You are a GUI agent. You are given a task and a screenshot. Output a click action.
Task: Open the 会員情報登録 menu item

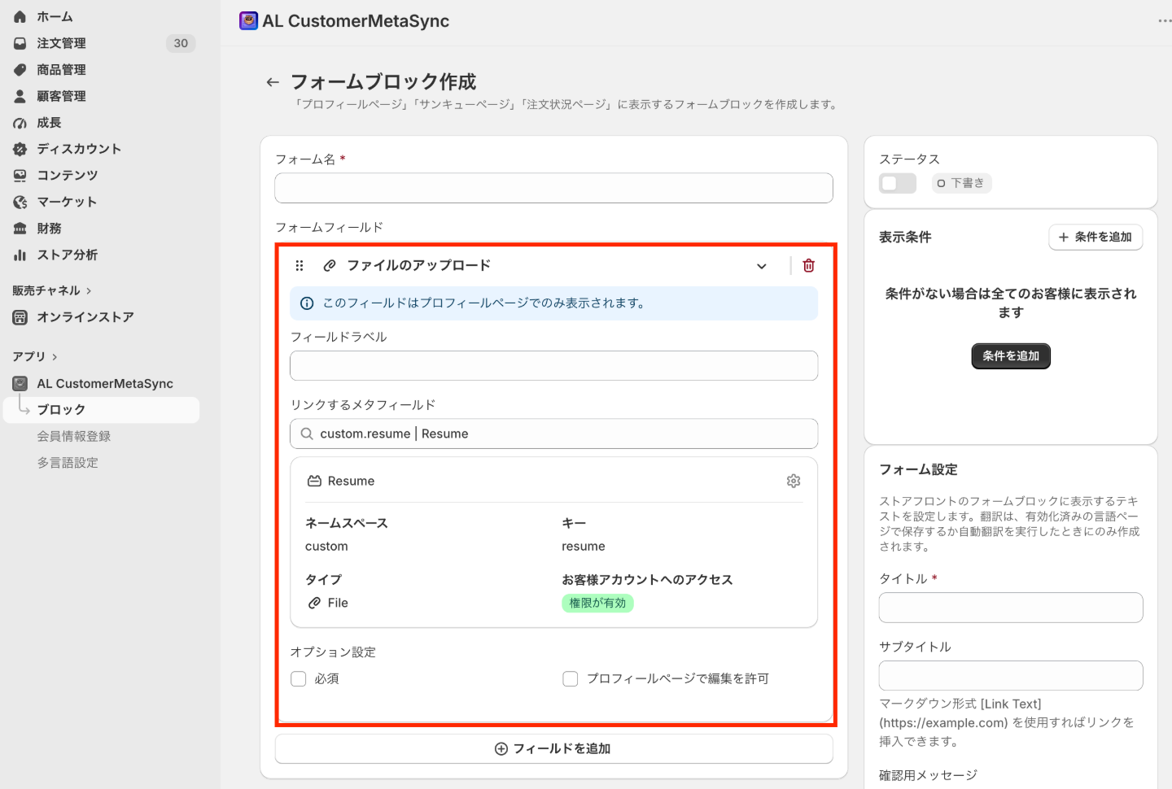pos(74,437)
